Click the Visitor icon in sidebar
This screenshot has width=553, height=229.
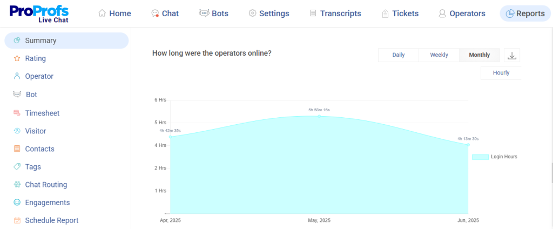(x=17, y=131)
